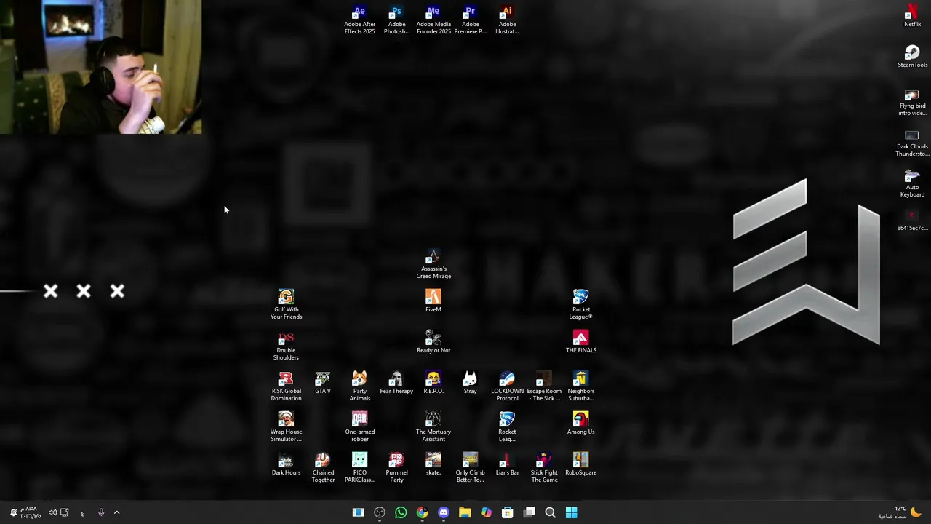Select the Fear Therapy game icon
The height and width of the screenshot is (524, 931).
[x=396, y=383]
